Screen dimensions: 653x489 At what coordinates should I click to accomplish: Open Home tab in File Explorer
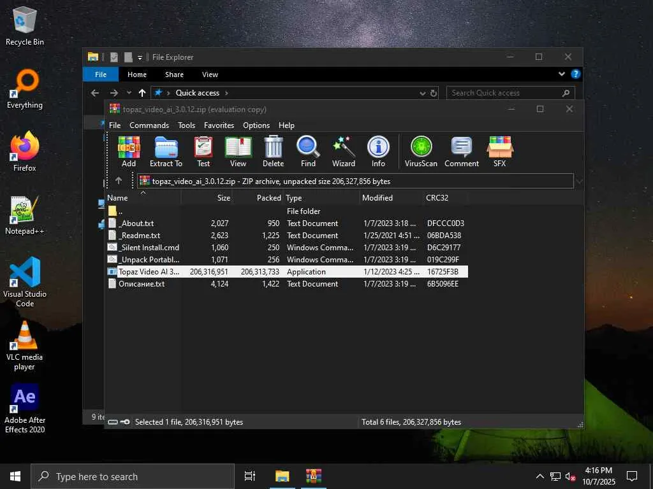pos(137,74)
